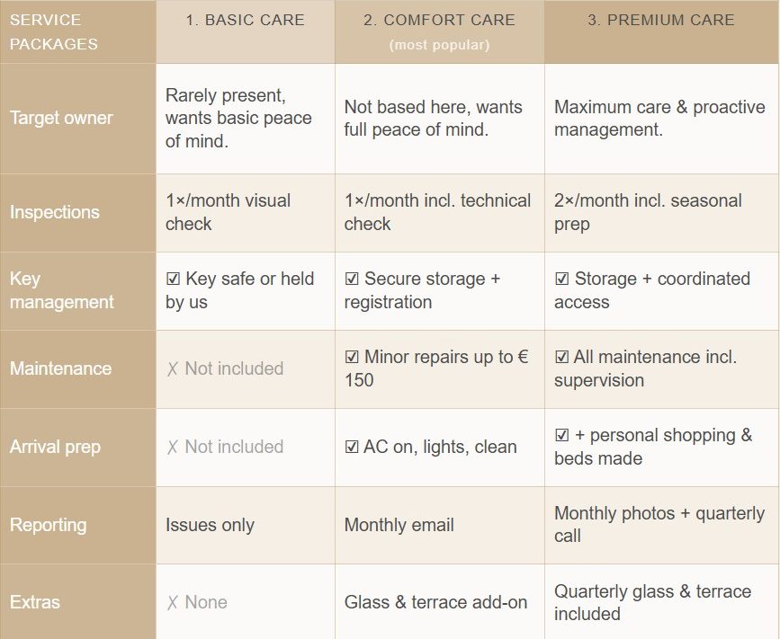Select the 2. COMFORT CARE column header
Image resolution: width=780 pixels, height=639 pixels.
tap(440, 31)
